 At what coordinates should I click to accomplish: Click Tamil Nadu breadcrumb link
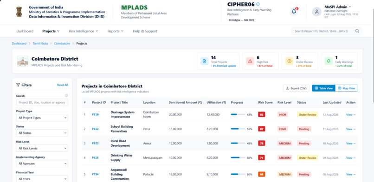click(40, 44)
